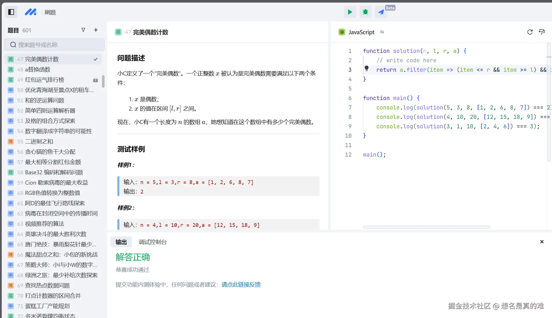Close the output panel with the × button
The height and width of the screenshot is (318, 552).
[x=541, y=242]
